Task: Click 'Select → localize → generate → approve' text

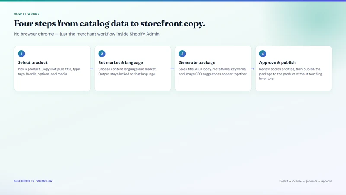Action: coord(306,181)
